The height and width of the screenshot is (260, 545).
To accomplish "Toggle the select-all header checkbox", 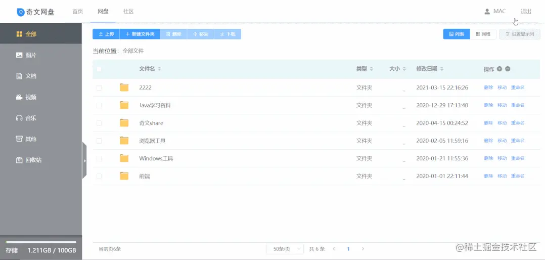I will point(99,69).
